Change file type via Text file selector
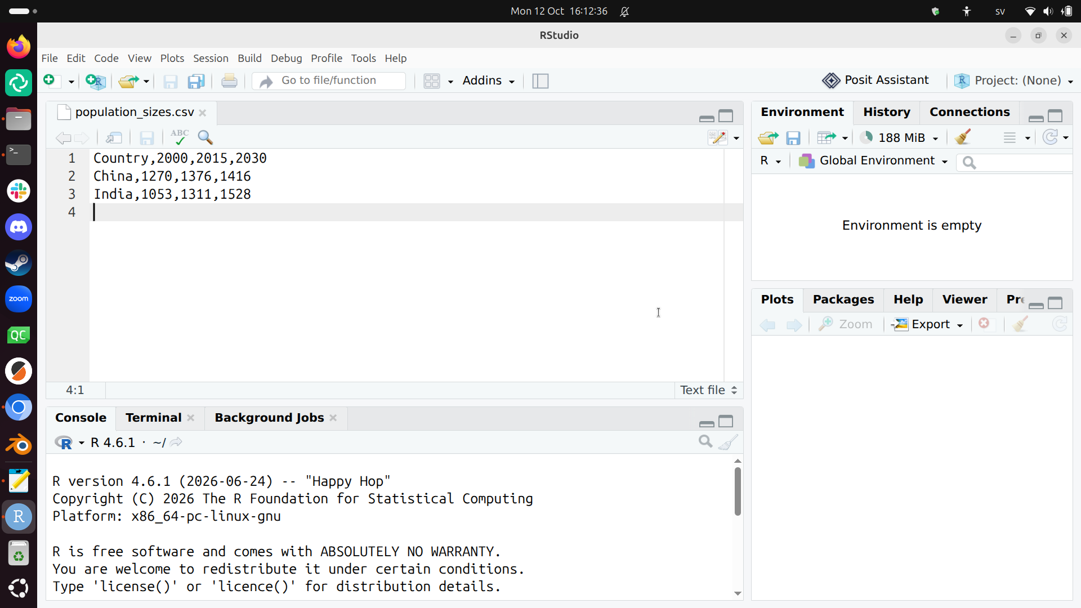 point(708,390)
